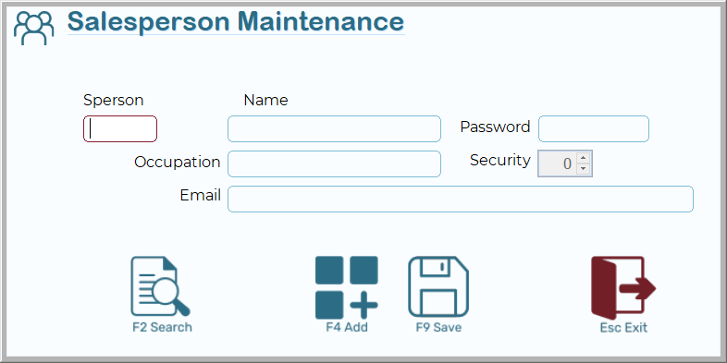Click the F2 Search text label

click(x=162, y=327)
